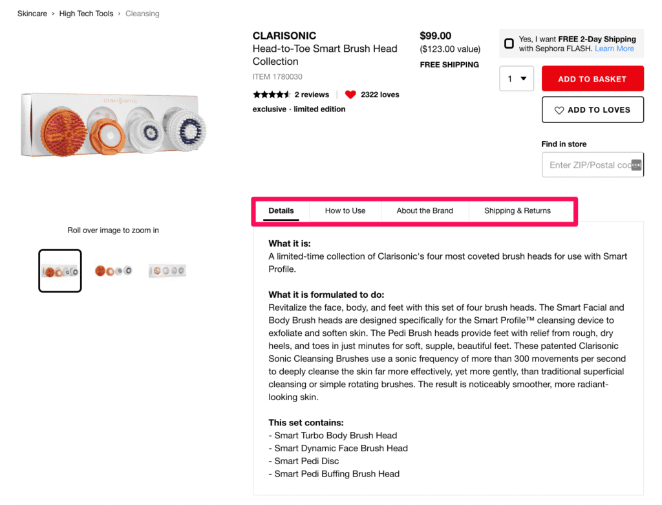This screenshot has width=662, height=505.
Task: Open the Cleansing breadcrumb category
Action: click(142, 14)
